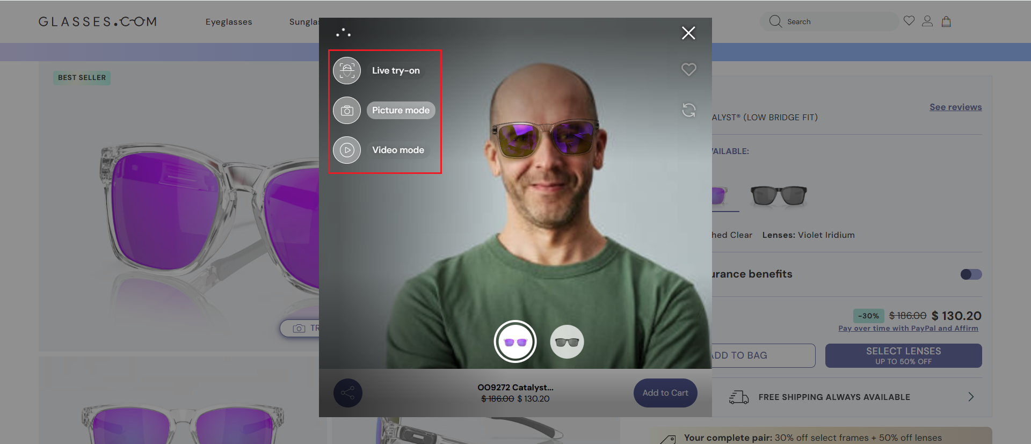Expand free shipping details chevron
Viewport: 1031px width, 444px height.
point(970,397)
